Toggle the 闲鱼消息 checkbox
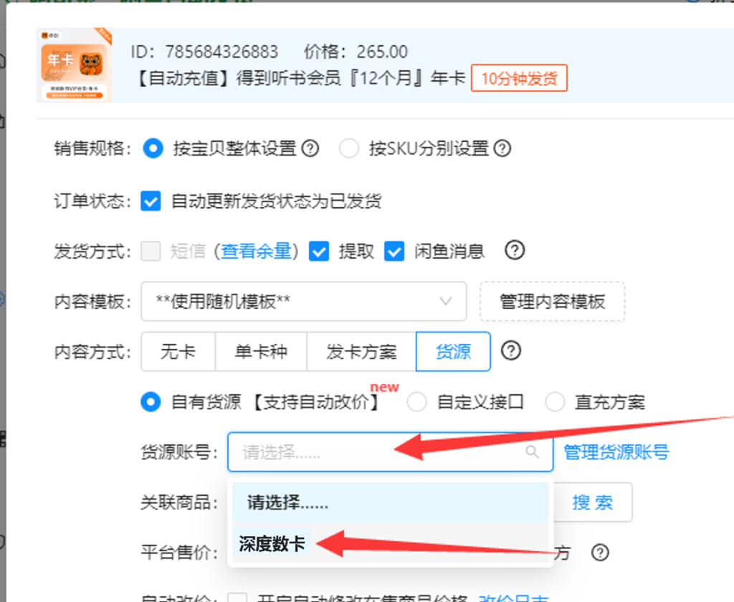The image size is (734, 602). coord(394,252)
